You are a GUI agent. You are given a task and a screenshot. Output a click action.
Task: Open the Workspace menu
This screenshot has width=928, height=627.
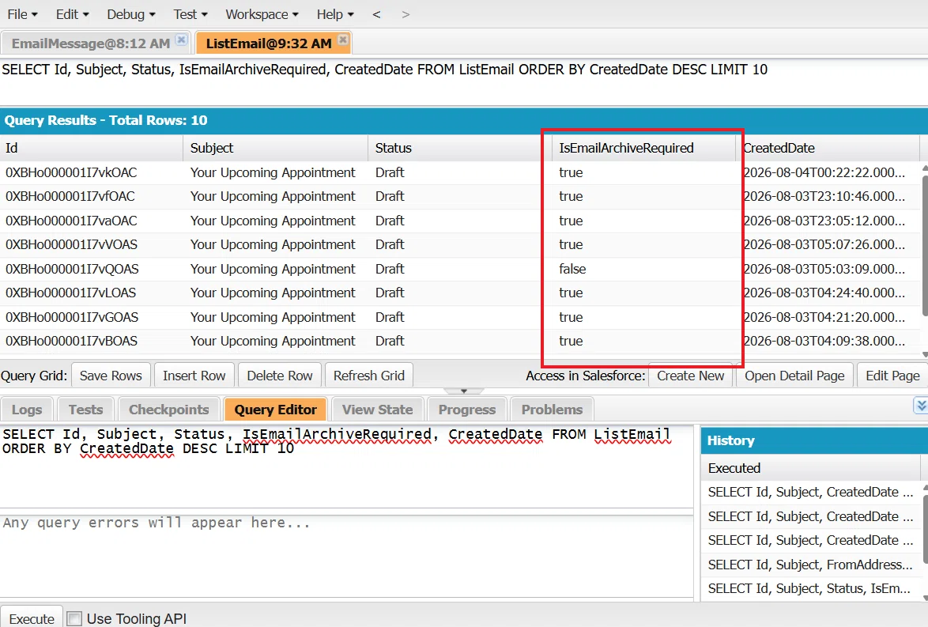pos(262,14)
